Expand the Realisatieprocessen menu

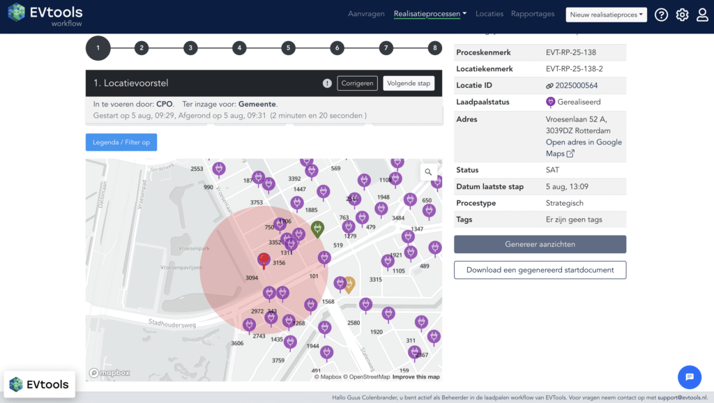pyautogui.click(x=430, y=14)
